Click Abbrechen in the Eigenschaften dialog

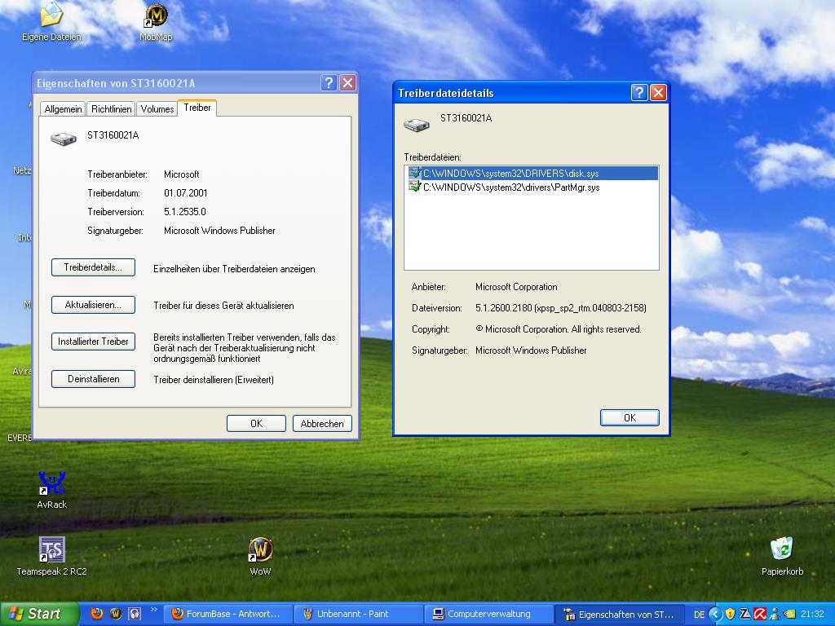322,424
